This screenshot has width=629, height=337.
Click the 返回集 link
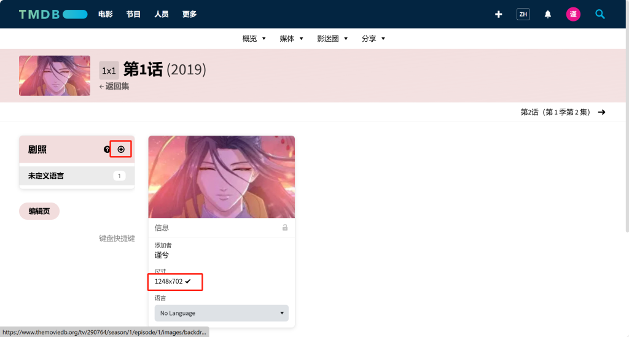(x=114, y=86)
